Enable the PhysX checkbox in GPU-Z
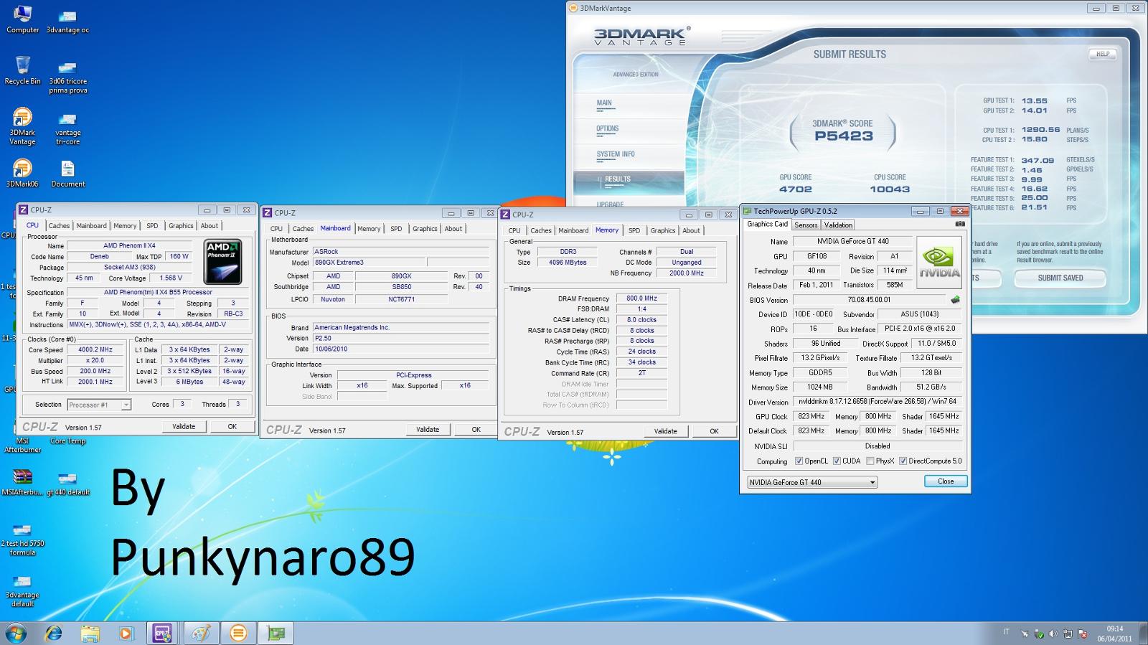The height and width of the screenshot is (645, 1148). pyautogui.click(x=870, y=461)
